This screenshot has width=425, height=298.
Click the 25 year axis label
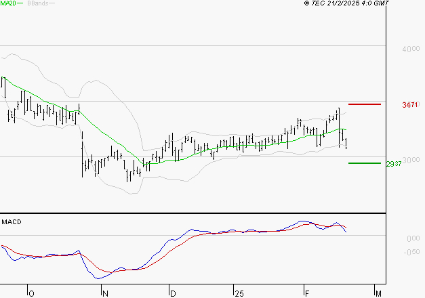point(239,294)
